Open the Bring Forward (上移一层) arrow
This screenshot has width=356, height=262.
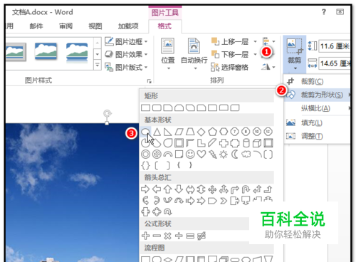pyautogui.click(x=255, y=42)
